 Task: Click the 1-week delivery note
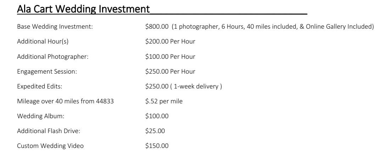(196, 86)
